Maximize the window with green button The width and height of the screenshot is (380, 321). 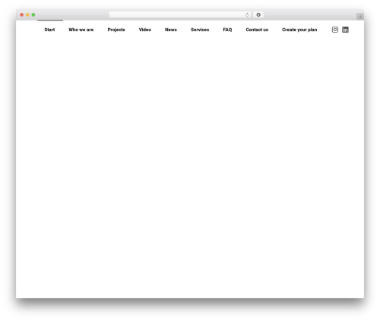(x=33, y=14)
